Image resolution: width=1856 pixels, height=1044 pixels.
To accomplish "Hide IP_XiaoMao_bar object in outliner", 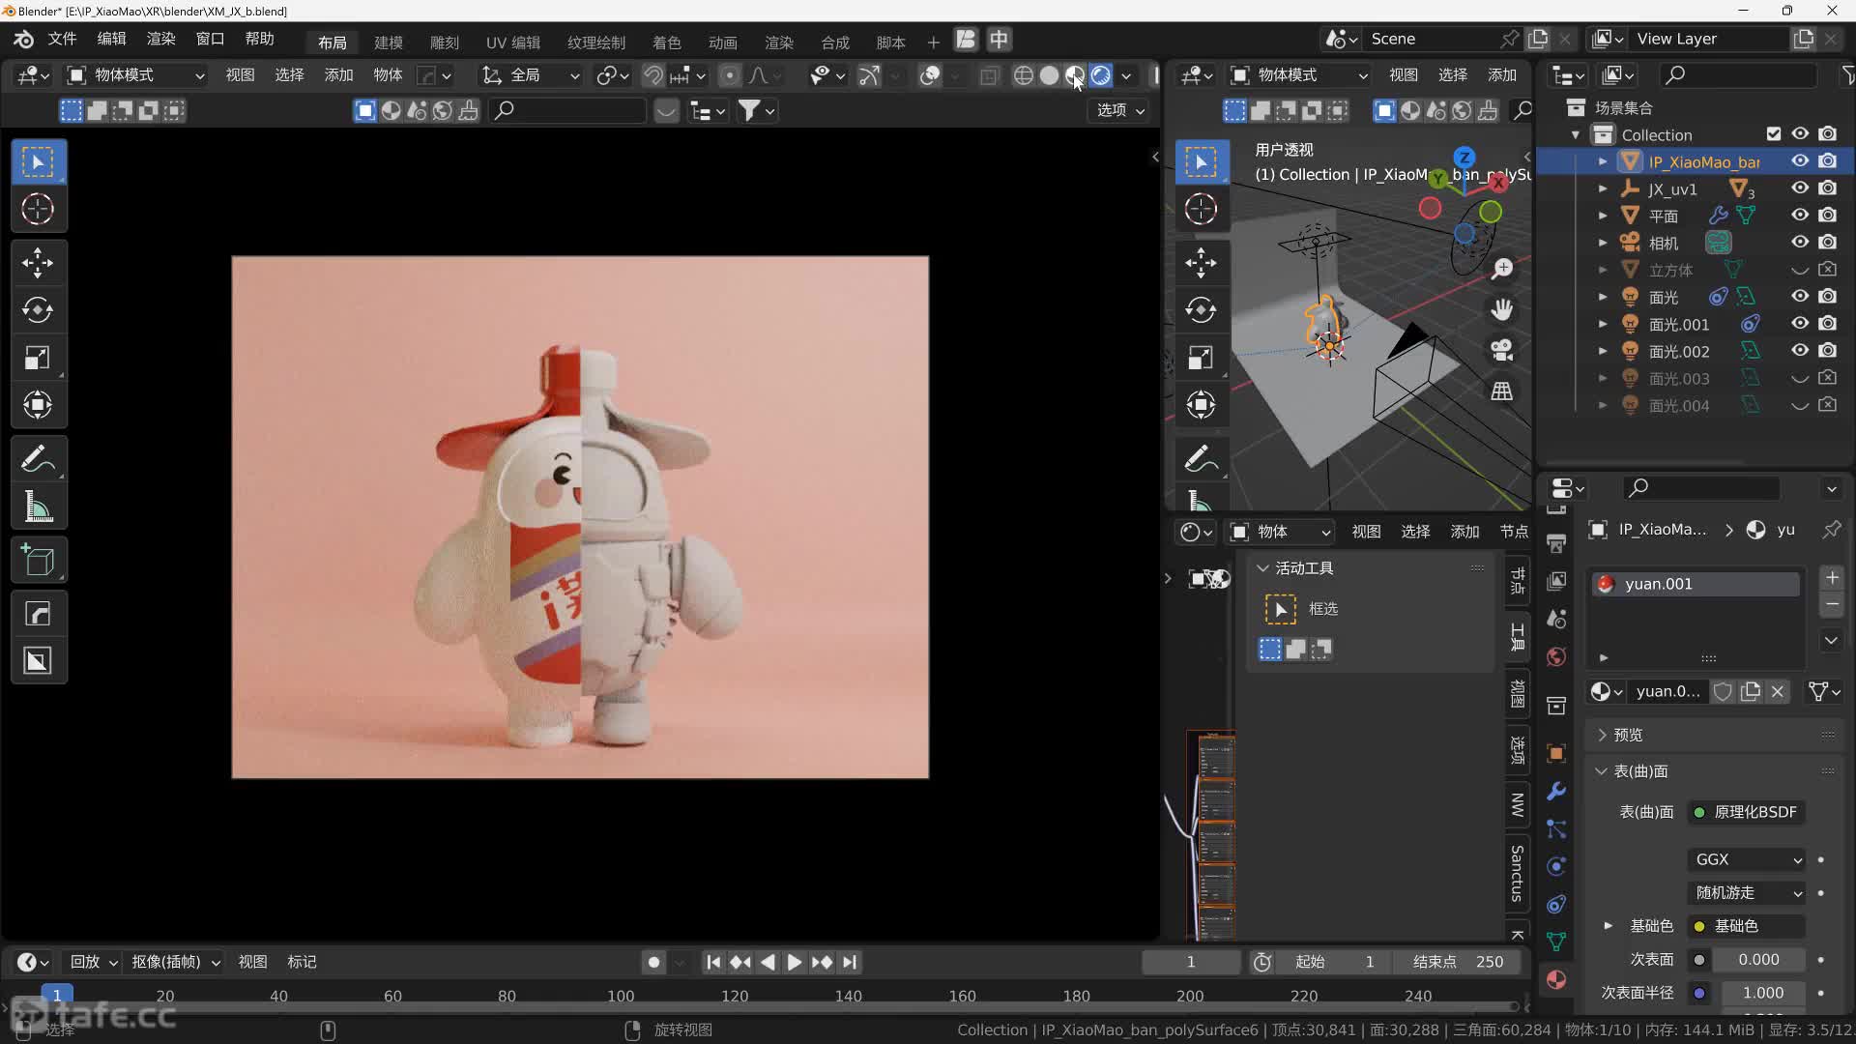I will pyautogui.click(x=1800, y=161).
